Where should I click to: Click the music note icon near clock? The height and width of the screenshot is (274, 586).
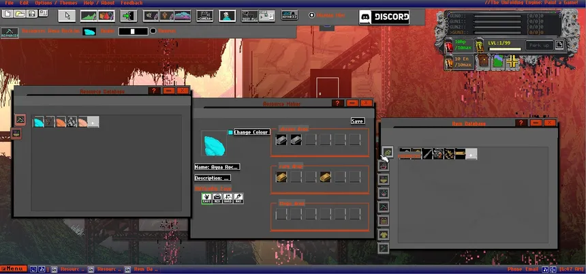coord(545,269)
